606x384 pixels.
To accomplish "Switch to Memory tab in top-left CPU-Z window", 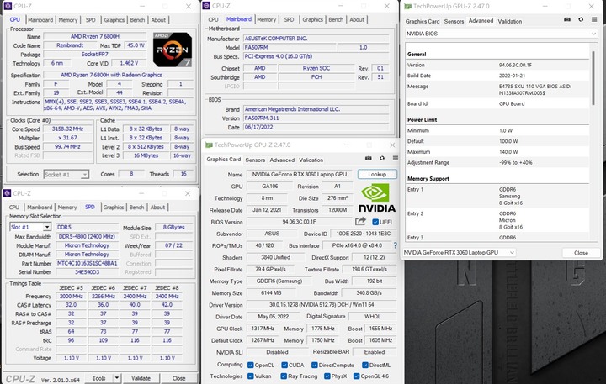I will point(68,20).
